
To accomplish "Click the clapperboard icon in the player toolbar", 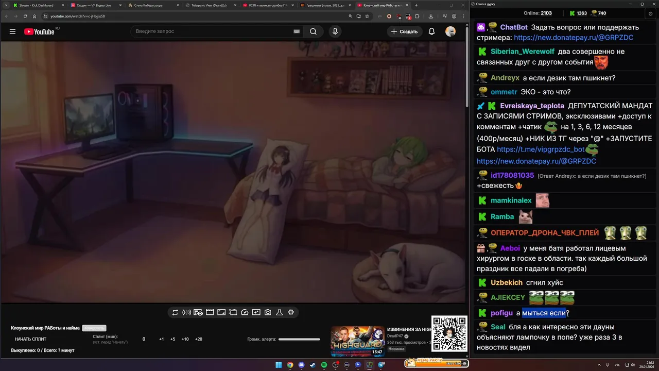I will pyautogui.click(x=210, y=312).
